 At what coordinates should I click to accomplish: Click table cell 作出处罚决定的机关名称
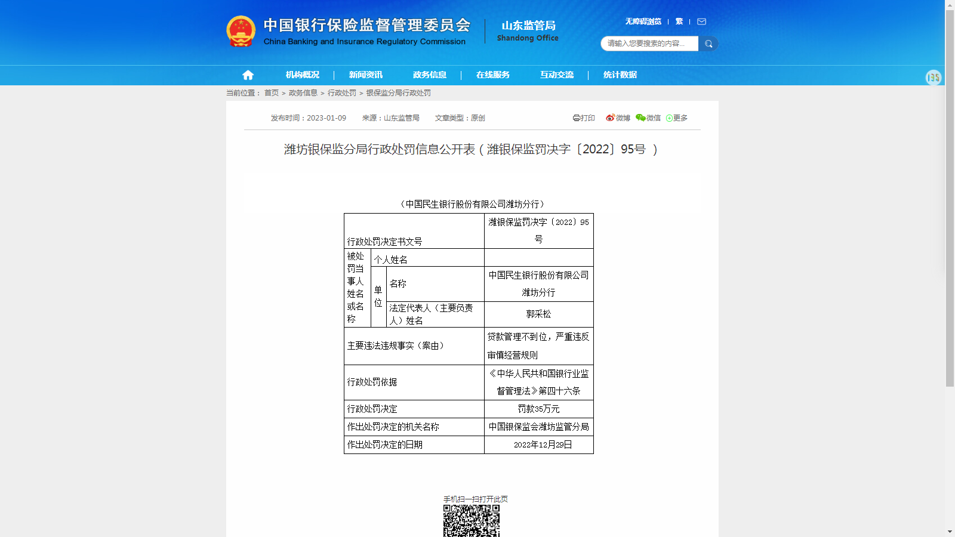pyautogui.click(x=414, y=427)
